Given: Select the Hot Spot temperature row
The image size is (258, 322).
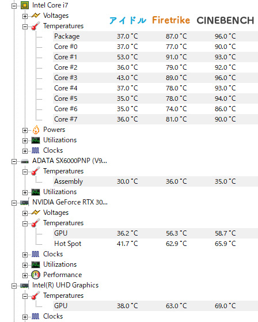Looking at the screenshot, I should click(x=155, y=244).
